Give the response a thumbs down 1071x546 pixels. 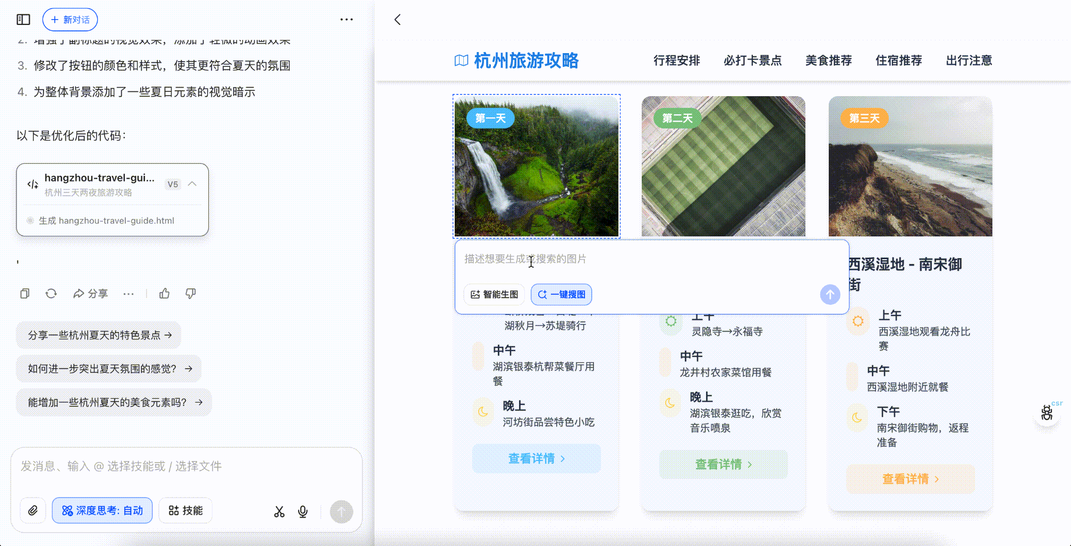tap(191, 294)
